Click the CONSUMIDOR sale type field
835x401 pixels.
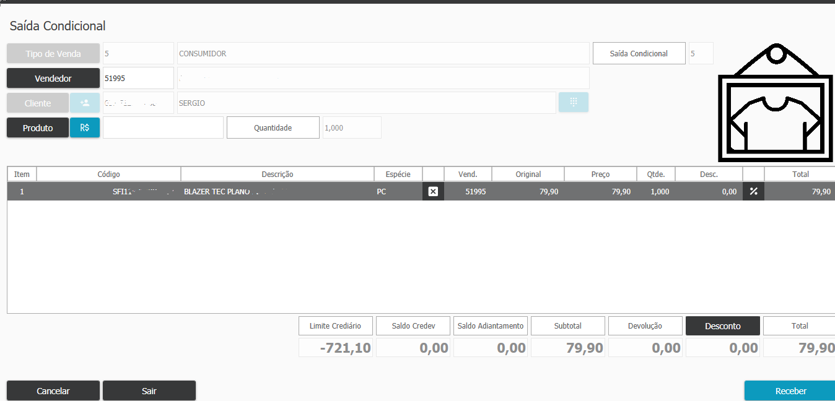tap(383, 53)
